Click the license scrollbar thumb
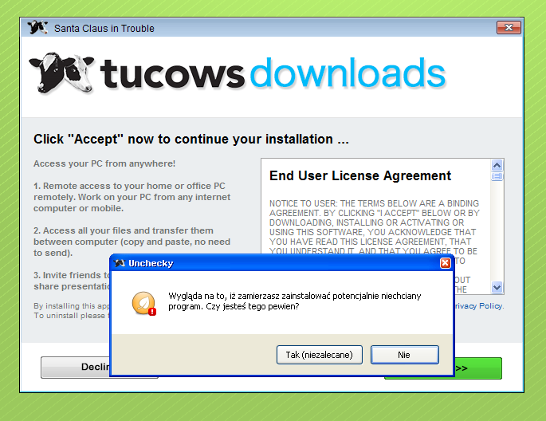 click(x=497, y=176)
